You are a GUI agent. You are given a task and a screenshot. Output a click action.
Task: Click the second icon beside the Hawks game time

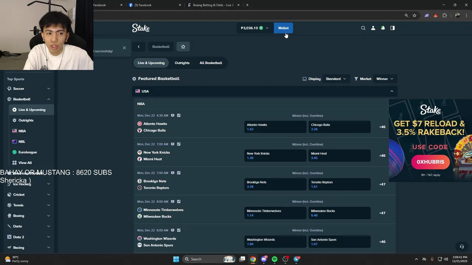[x=179, y=116]
